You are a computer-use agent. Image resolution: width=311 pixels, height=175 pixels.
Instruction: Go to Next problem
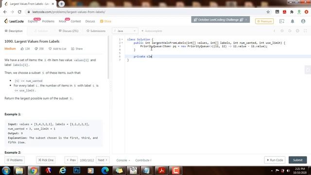tap(103, 160)
